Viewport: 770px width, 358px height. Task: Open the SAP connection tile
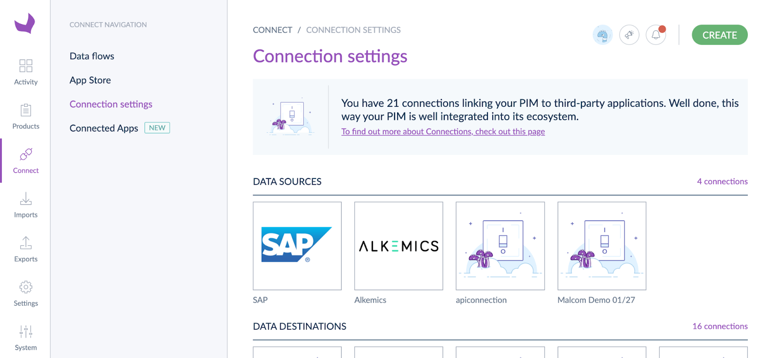click(x=297, y=246)
